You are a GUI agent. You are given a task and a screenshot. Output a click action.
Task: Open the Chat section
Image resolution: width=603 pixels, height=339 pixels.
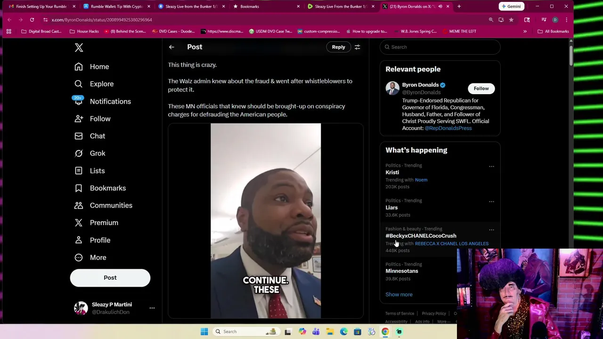click(90, 136)
